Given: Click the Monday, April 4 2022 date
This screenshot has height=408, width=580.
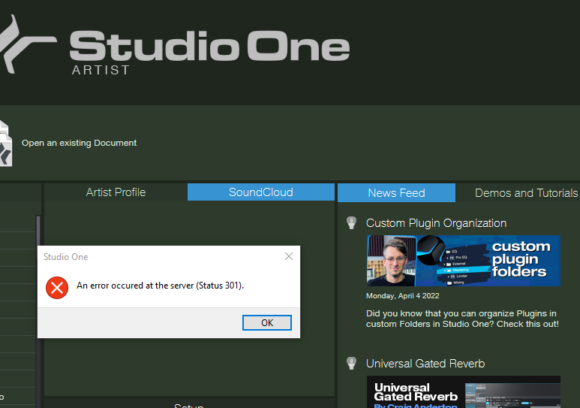Looking at the screenshot, I should (402, 296).
